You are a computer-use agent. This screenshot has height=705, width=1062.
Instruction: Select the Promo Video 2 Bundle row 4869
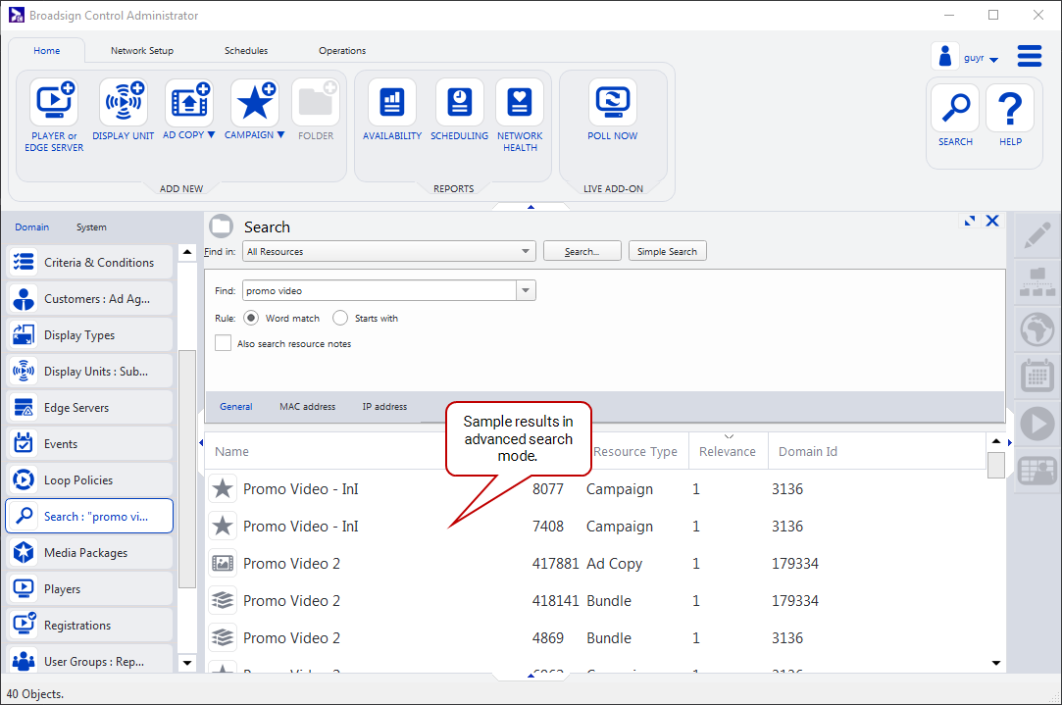(596, 638)
